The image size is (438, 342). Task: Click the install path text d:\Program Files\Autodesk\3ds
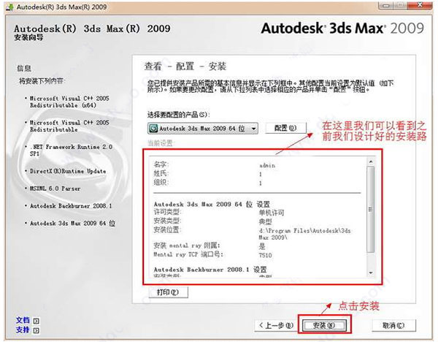[x=304, y=231]
